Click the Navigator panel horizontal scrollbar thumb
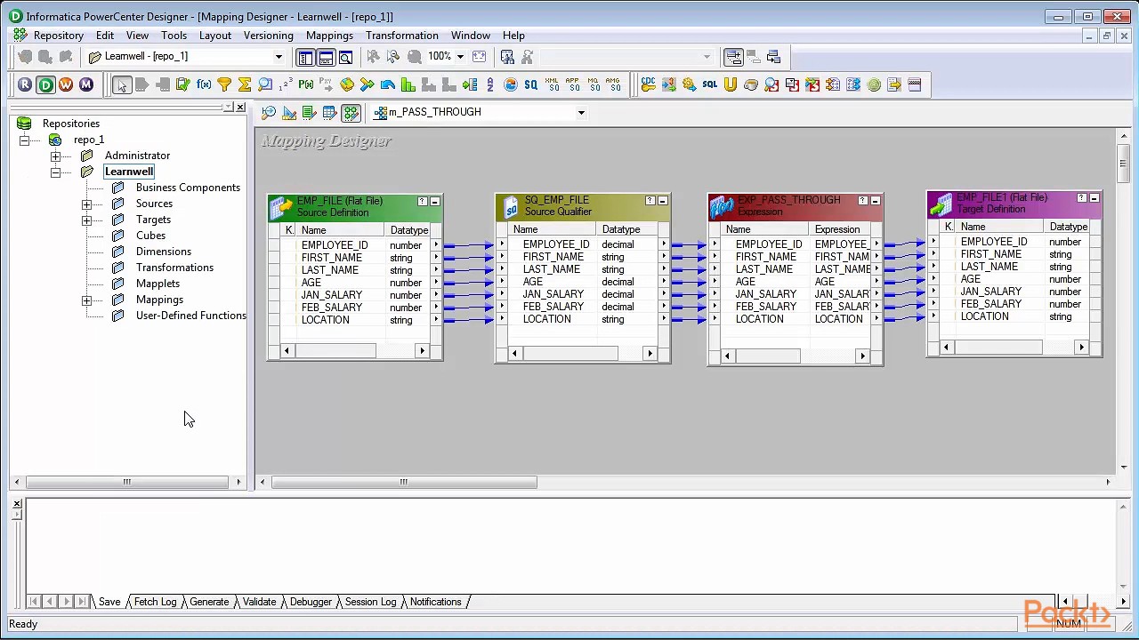This screenshot has width=1139, height=640. pyautogui.click(x=127, y=482)
